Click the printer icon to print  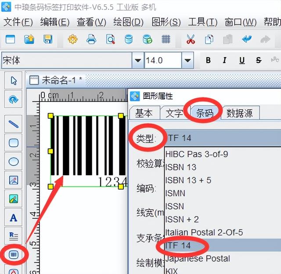(x=91, y=39)
